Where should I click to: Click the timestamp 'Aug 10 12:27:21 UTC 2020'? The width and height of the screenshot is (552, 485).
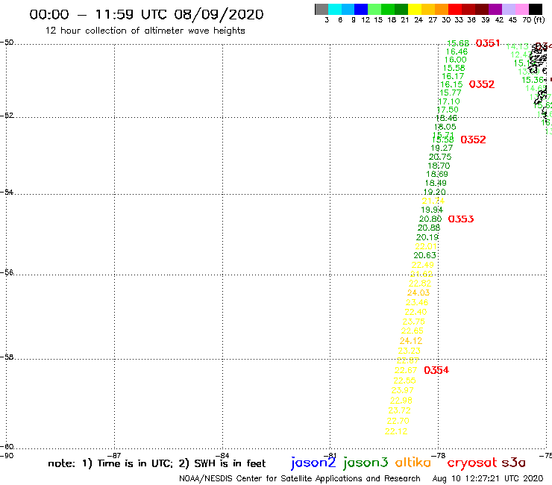tap(488, 479)
